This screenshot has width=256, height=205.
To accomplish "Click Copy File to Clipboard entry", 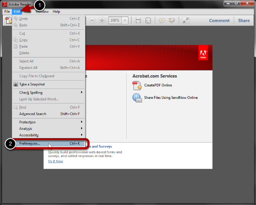I will click(x=49, y=76).
